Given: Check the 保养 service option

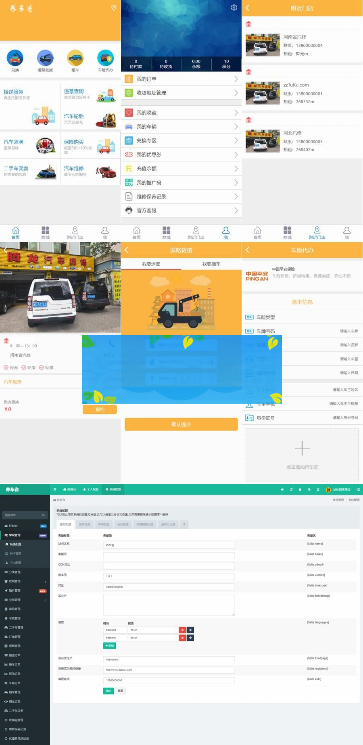Looking at the screenshot, I should tap(6, 367).
